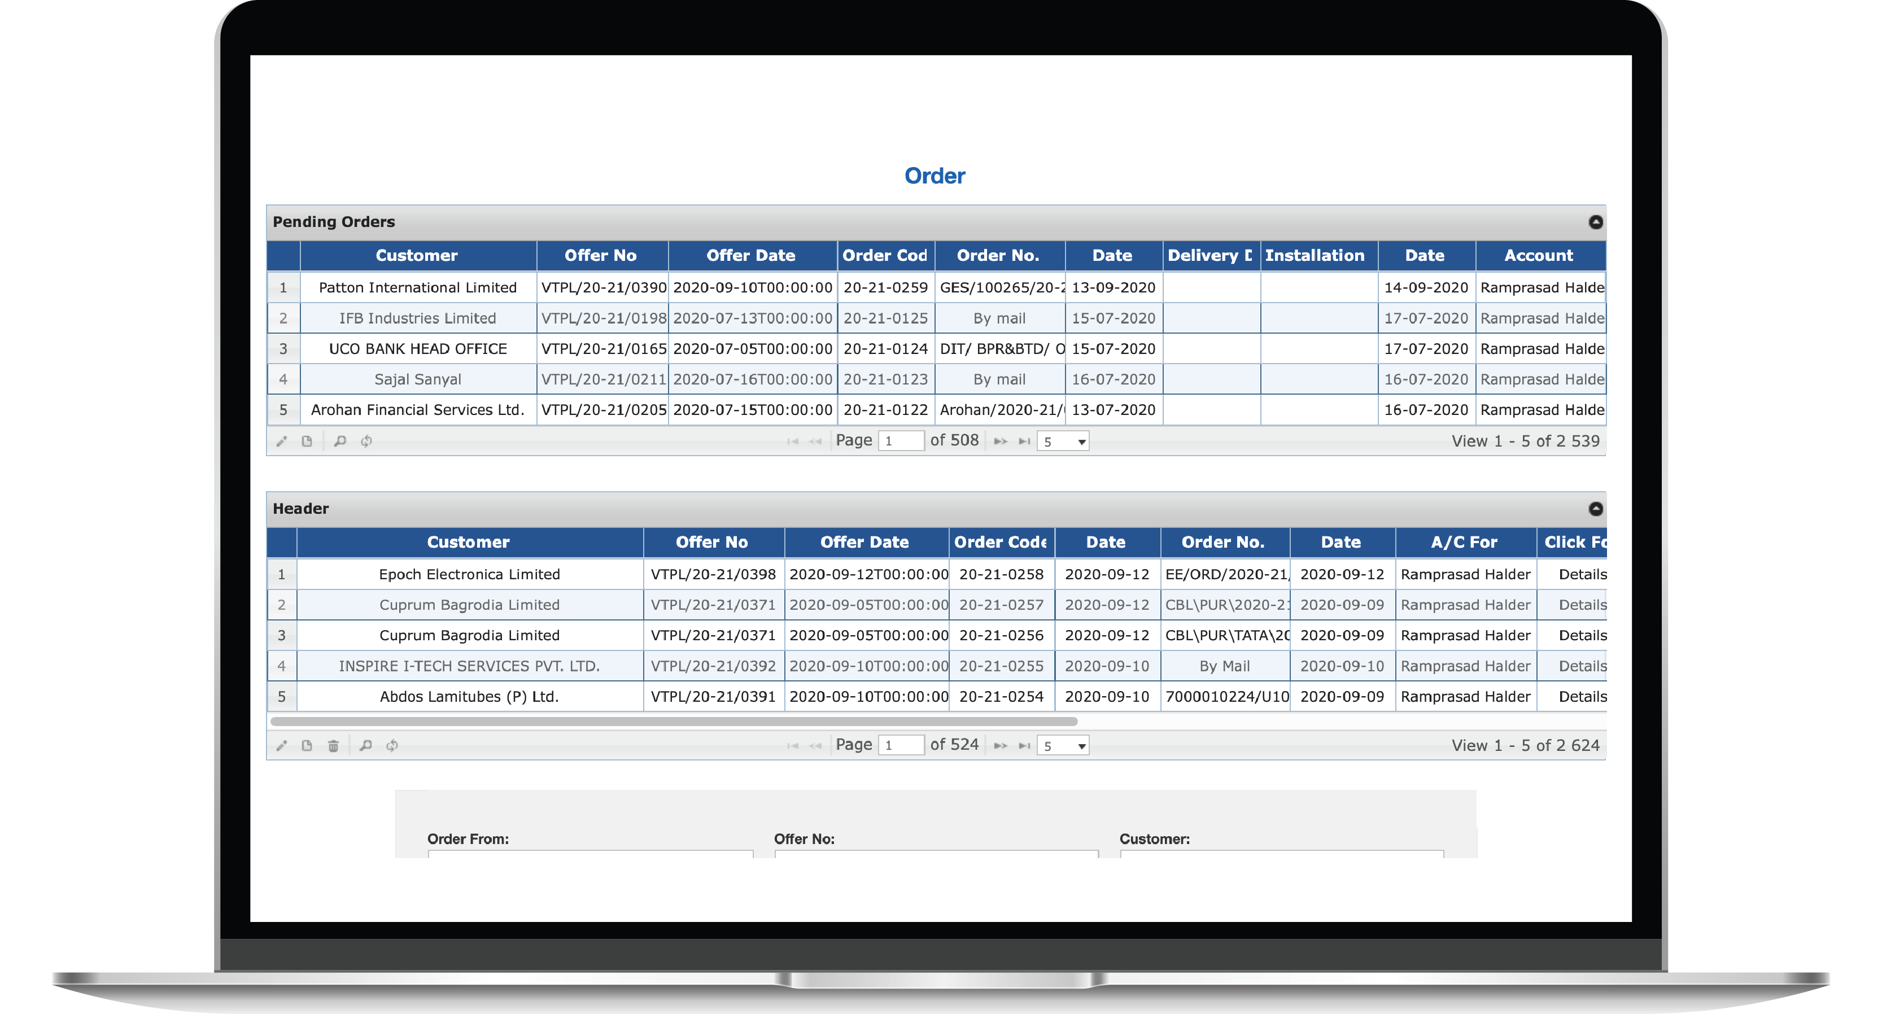The image size is (1882, 1014).
Task: Click delete trash icon in Header grid footer
Action: pyautogui.click(x=333, y=746)
